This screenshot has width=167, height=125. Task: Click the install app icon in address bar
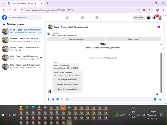click(139, 10)
